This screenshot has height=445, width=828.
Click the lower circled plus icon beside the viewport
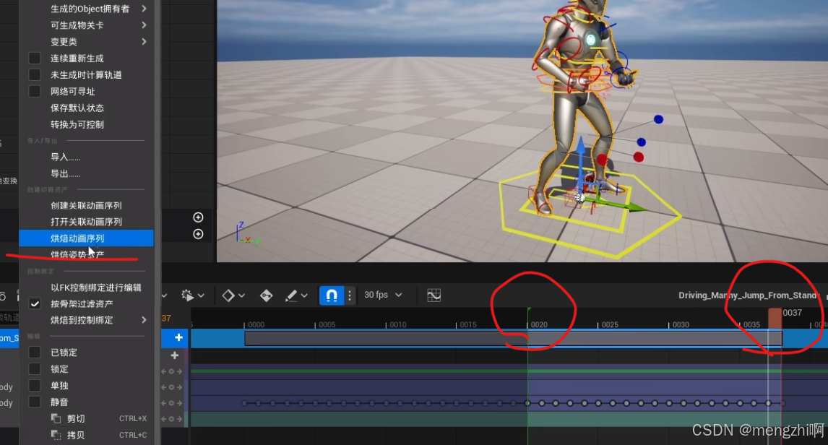coord(198,234)
